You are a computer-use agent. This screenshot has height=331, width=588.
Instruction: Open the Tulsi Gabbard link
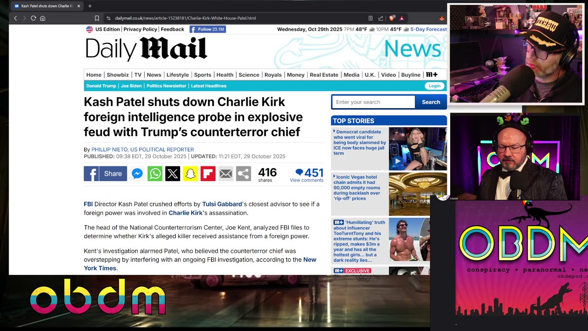(222, 204)
